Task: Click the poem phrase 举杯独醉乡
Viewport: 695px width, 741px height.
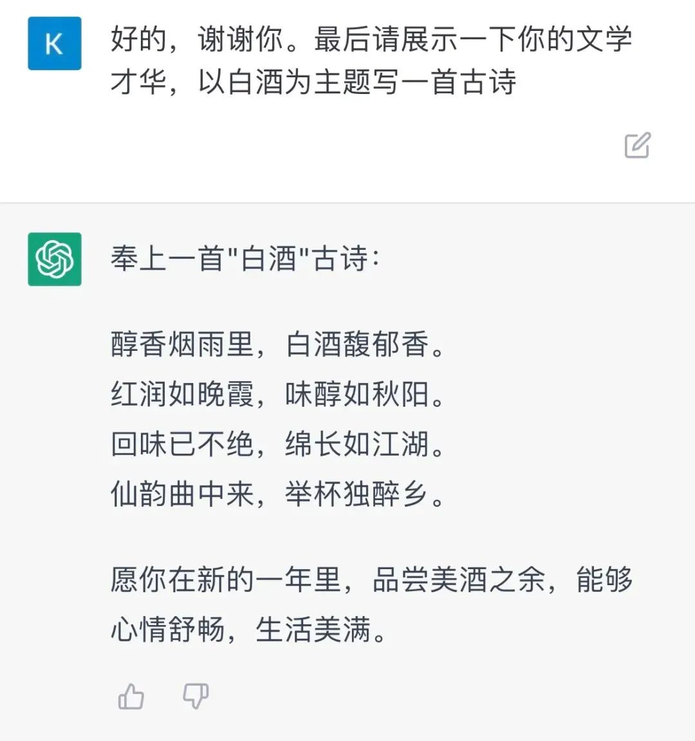Action: 357,494
